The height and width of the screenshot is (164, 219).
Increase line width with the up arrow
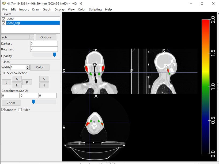(28, 66)
